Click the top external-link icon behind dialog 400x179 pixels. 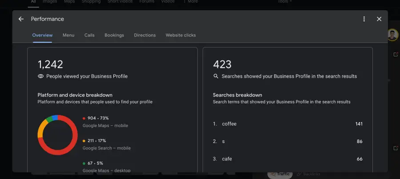point(396,54)
